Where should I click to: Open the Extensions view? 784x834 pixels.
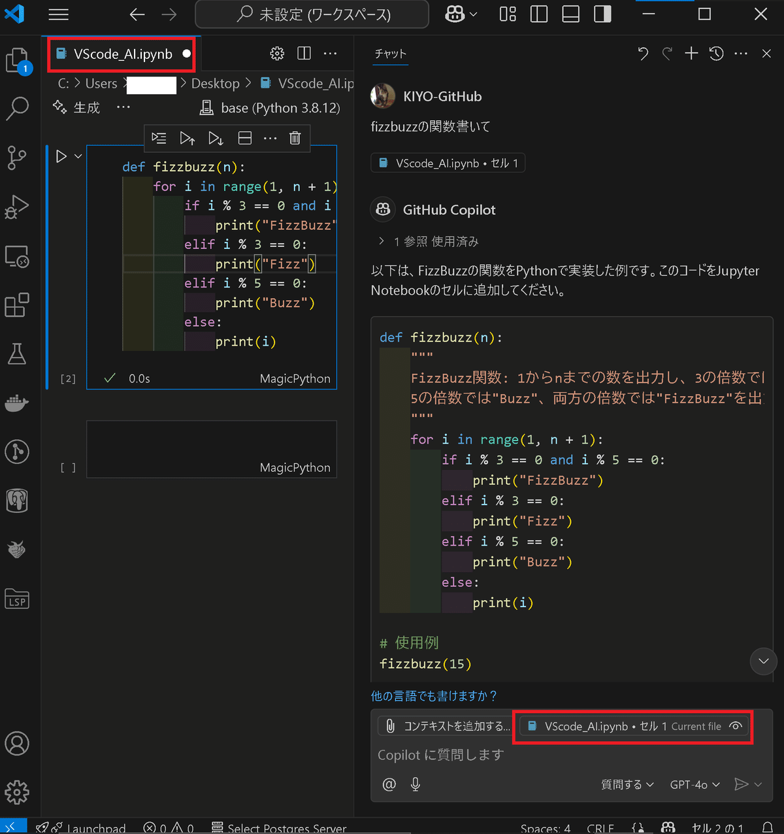(18, 305)
